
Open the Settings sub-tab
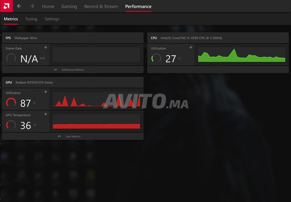(52, 19)
